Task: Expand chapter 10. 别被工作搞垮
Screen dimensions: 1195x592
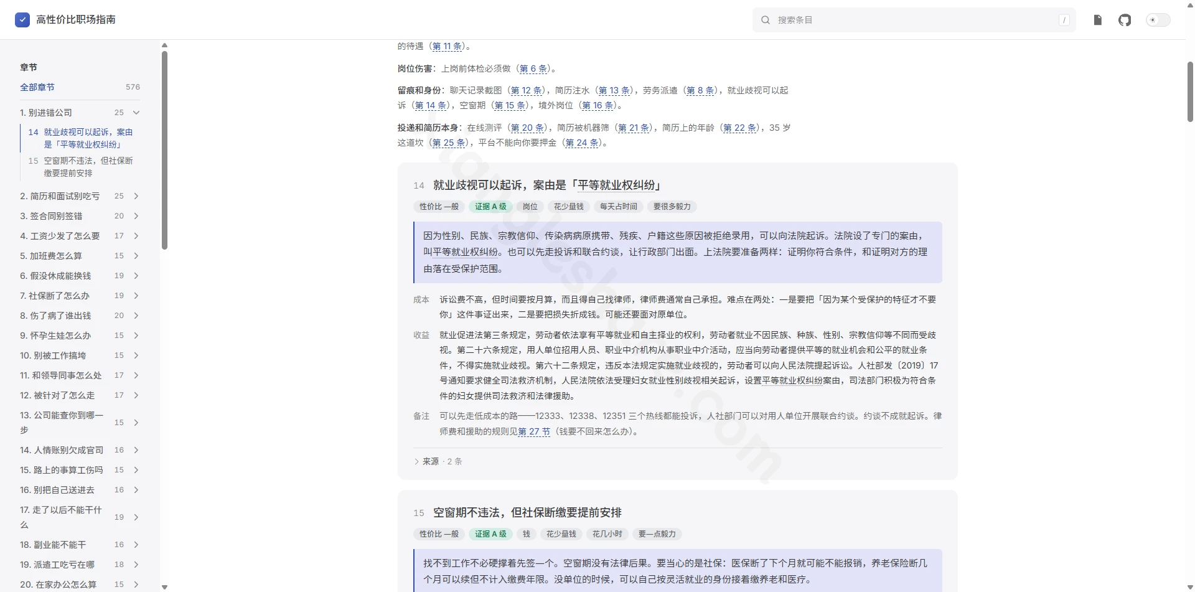Action: pyautogui.click(x=136, y=355)
